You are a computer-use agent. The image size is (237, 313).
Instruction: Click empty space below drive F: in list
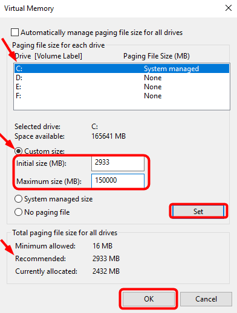pyautogui.click(x=122, y=105)
